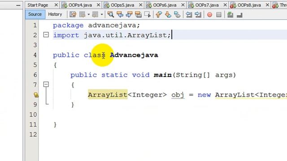Click 'static' keyword on line 6
This screenshot has height=161, width=287.
(x=114, y=75)
